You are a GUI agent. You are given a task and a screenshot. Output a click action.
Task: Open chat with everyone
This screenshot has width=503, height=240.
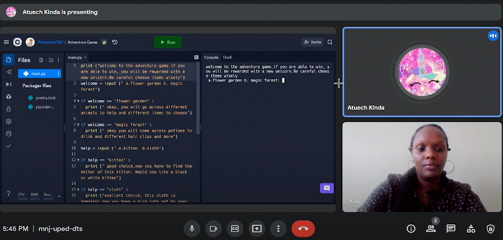coord(451,228)
